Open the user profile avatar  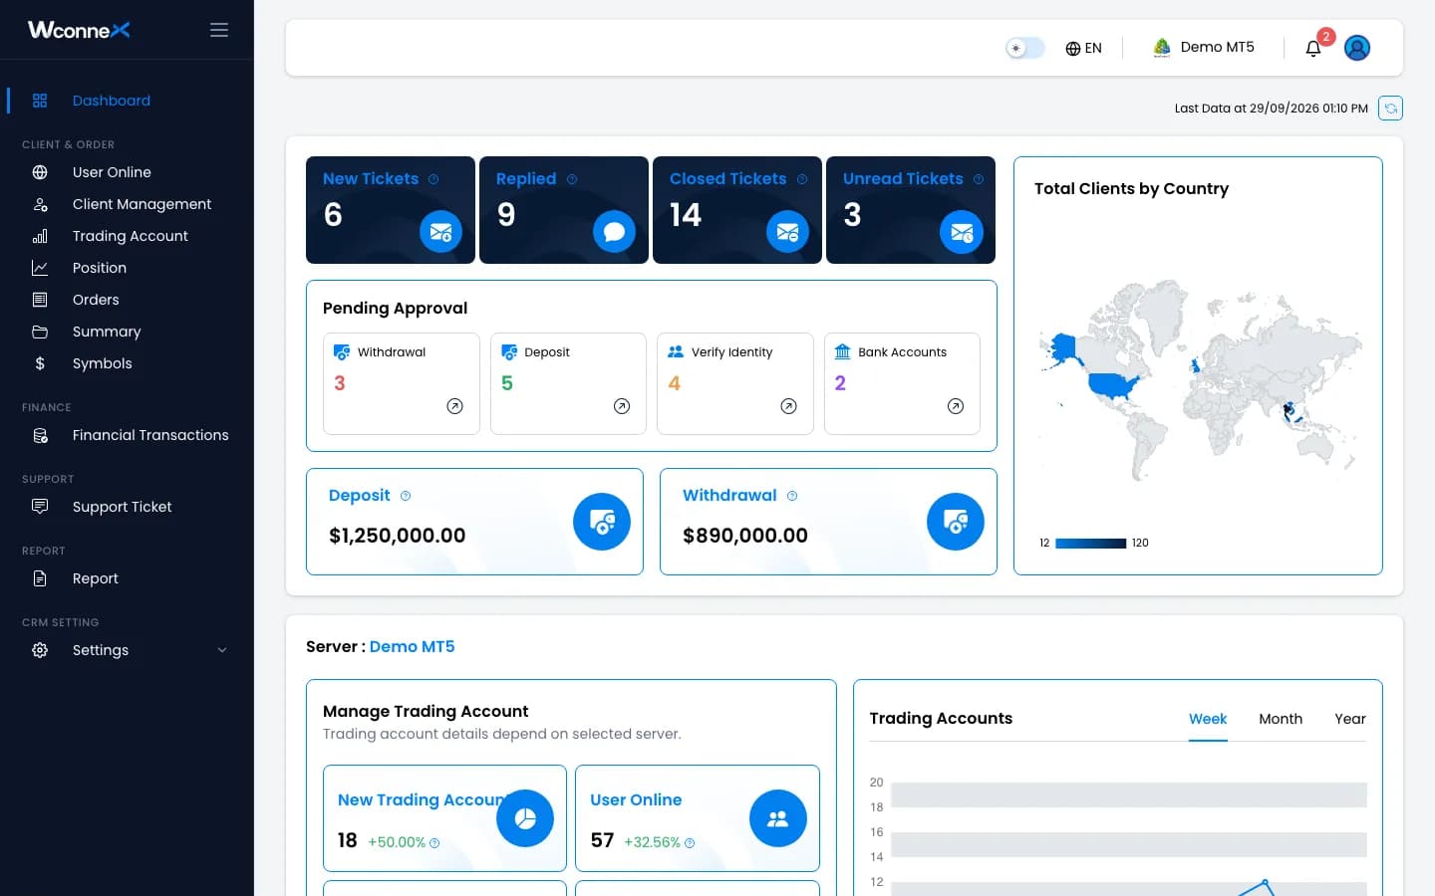pyautogui.click(x=1357, y=48)
